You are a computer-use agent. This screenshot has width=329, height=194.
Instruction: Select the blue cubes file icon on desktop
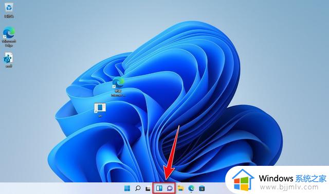(x=9, y=60)
